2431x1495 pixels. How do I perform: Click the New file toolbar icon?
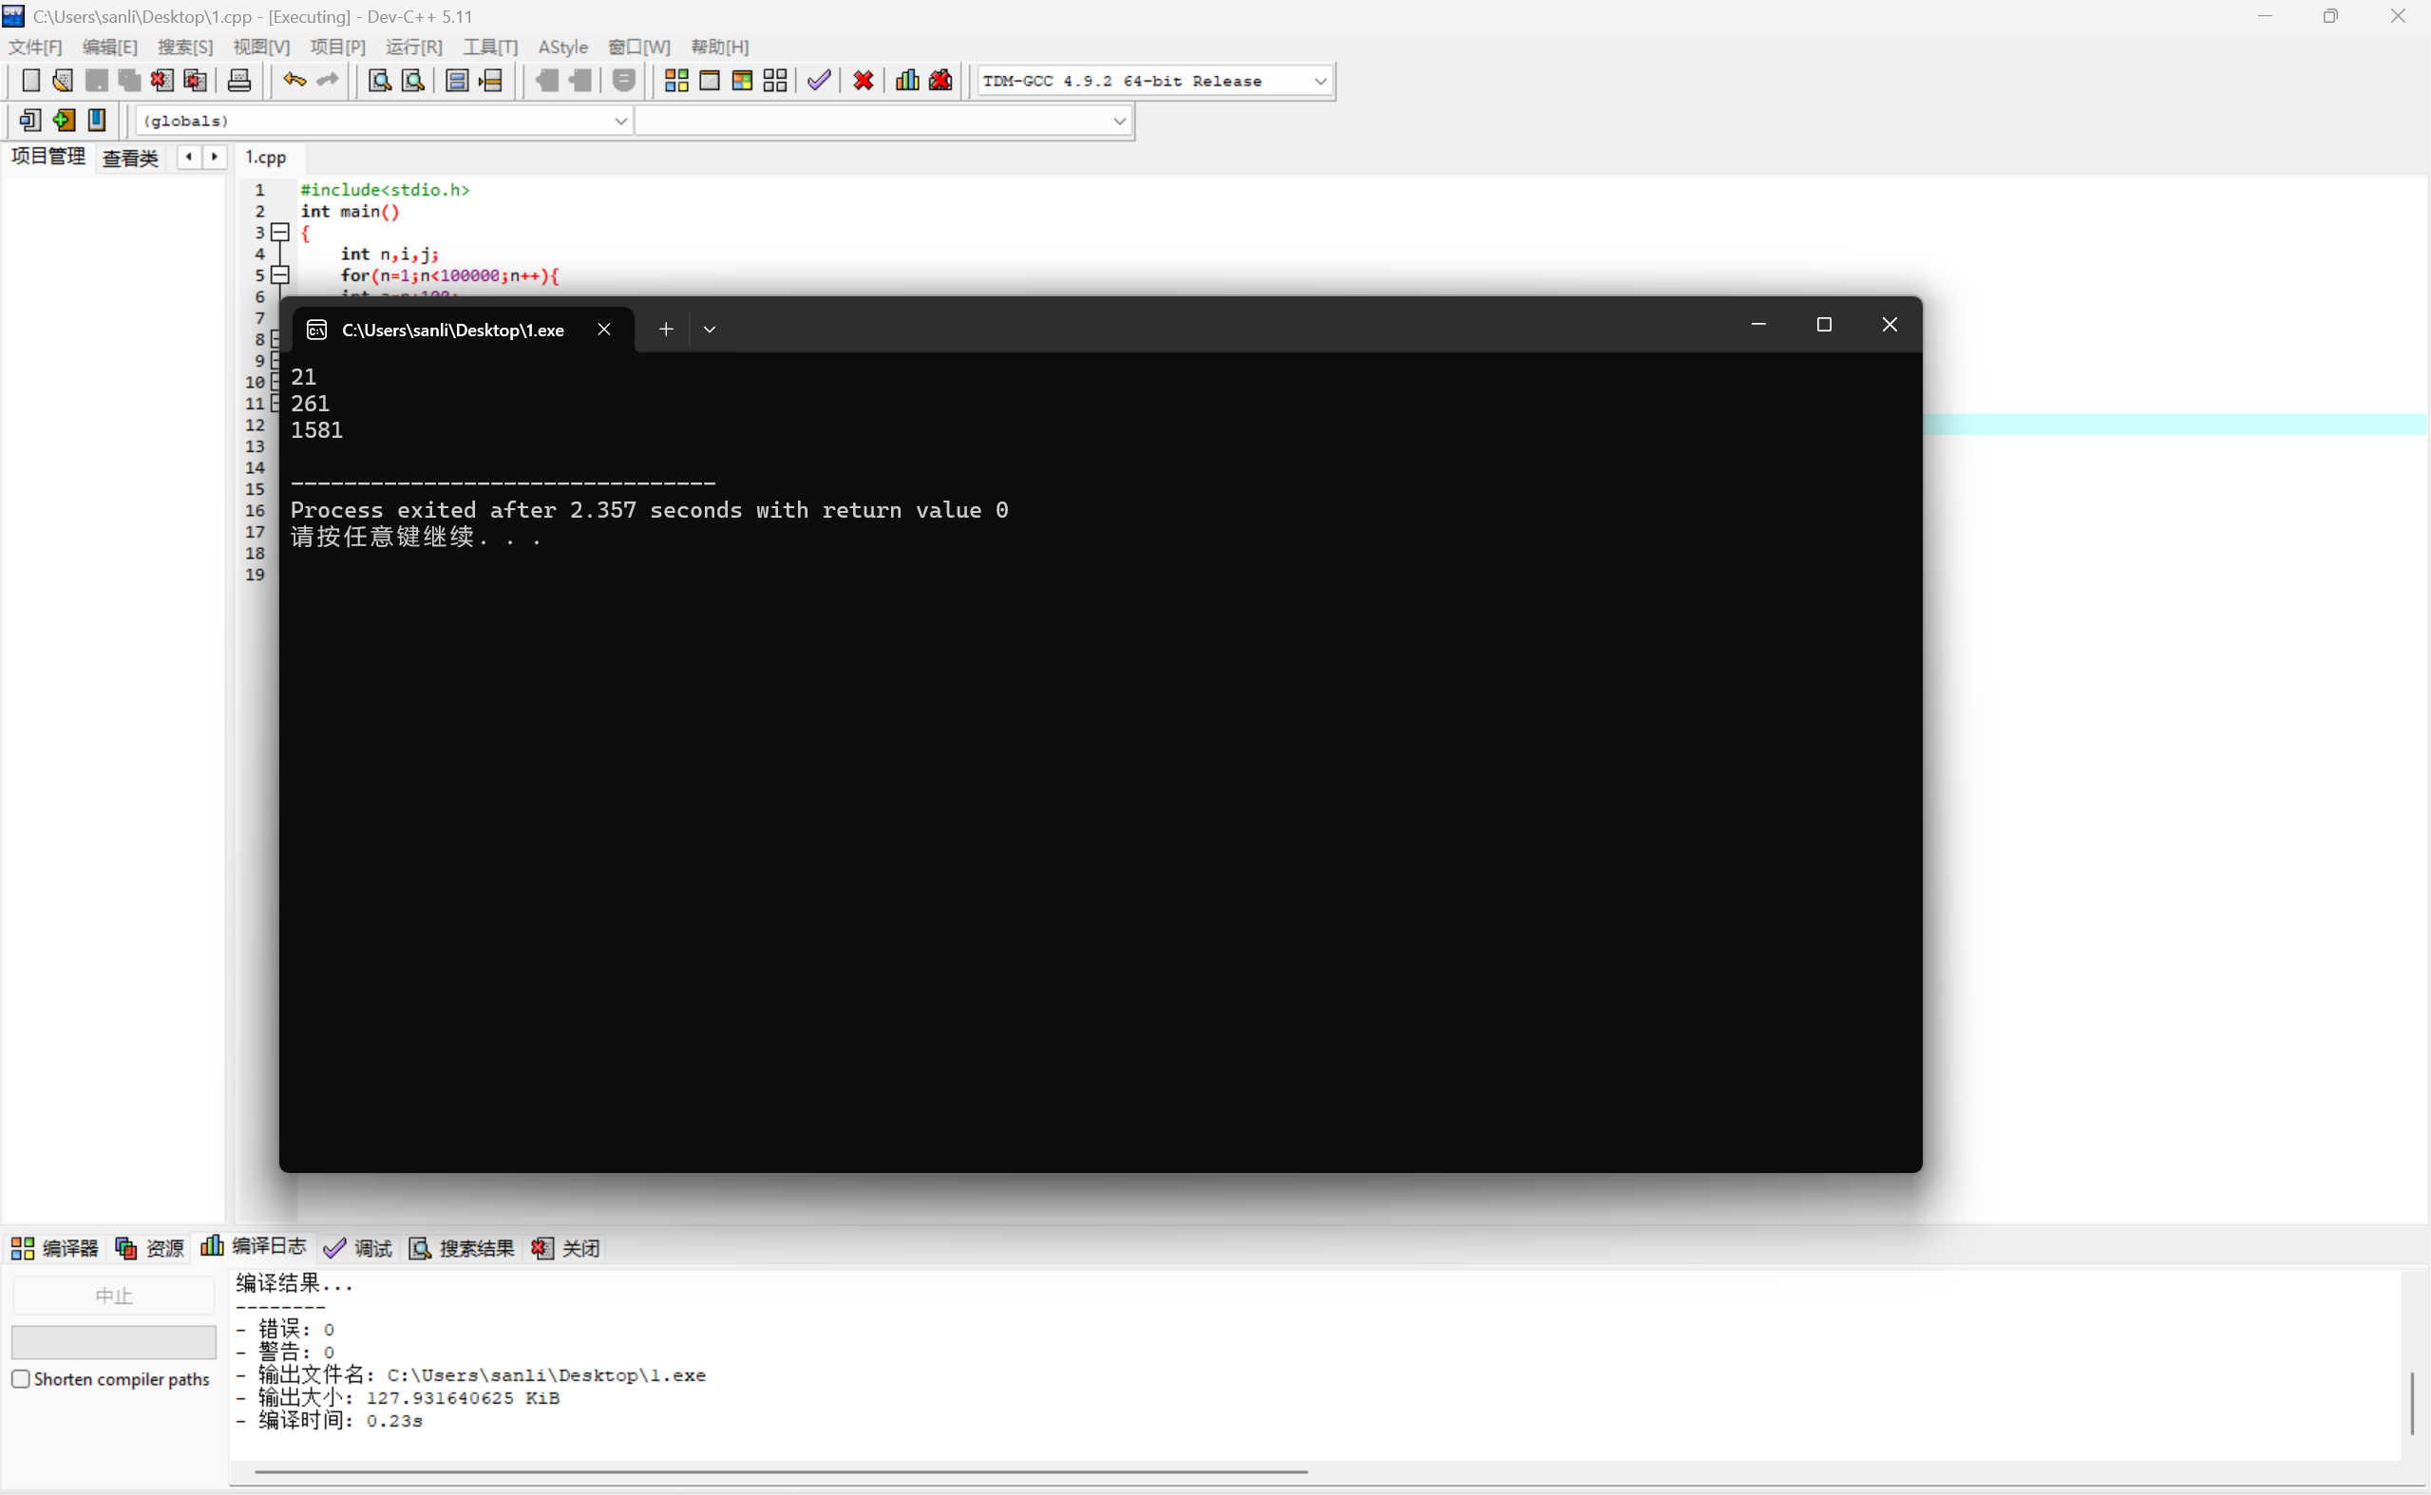click(30, 81)
